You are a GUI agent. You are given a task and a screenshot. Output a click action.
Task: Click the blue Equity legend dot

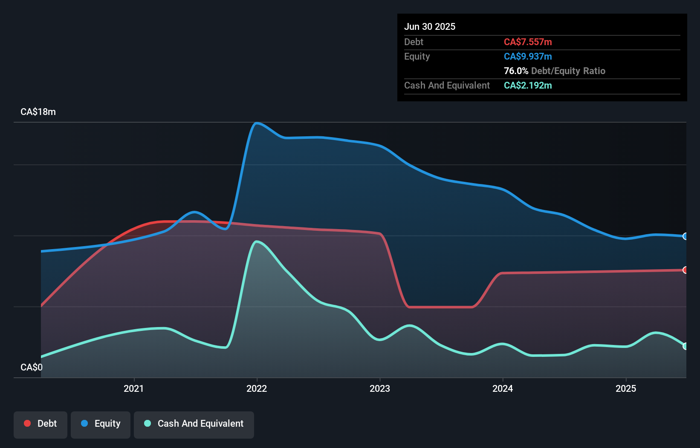[x=84, y=423]
